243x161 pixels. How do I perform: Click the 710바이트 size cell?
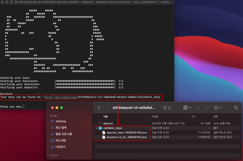204,137
